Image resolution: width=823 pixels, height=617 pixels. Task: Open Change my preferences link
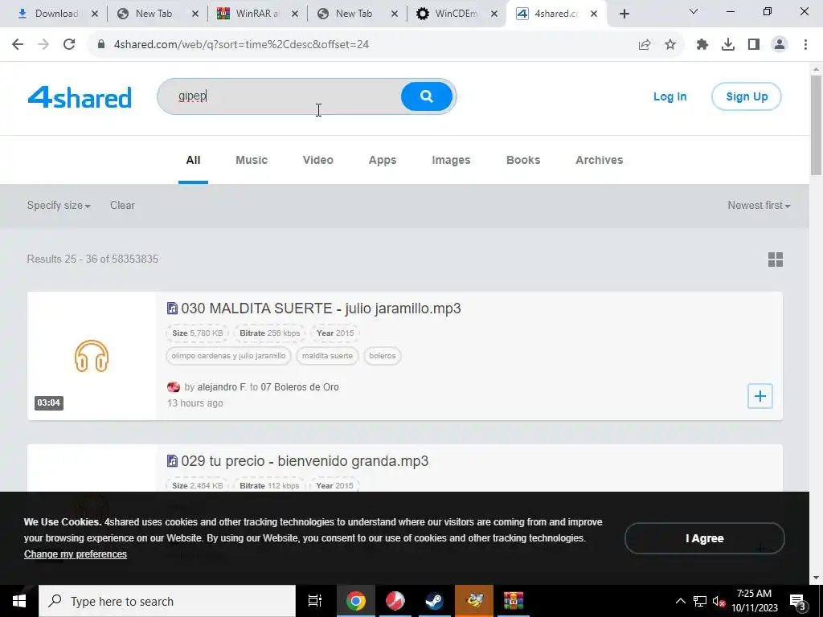[x=75, y=554]
